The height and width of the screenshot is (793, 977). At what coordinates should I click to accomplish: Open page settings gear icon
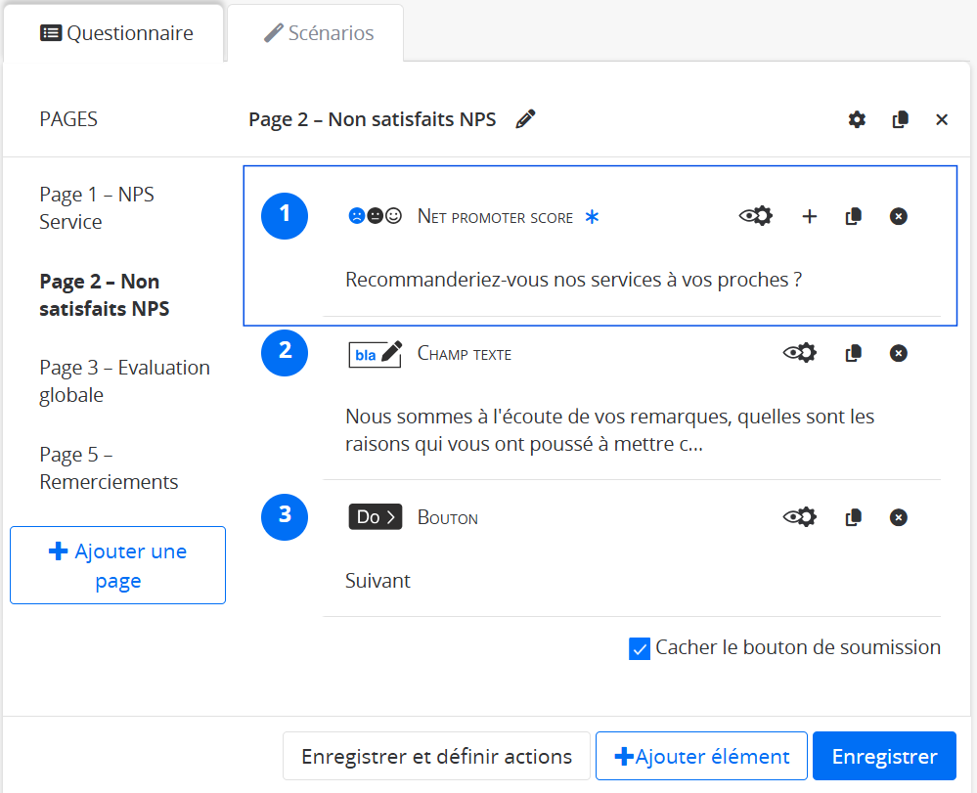(857, 119)
